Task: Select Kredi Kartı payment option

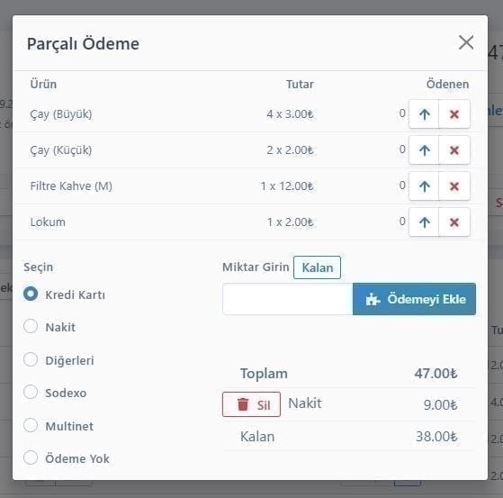Action: [31, 294]
